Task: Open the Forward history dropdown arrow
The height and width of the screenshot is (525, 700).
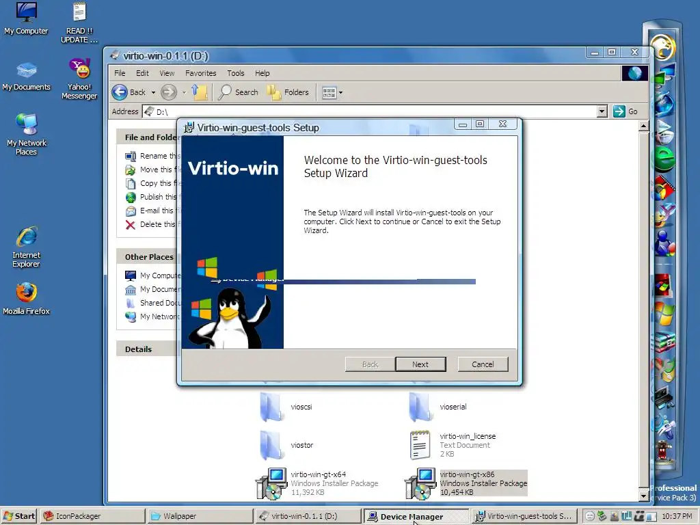Action: tap(184, 92)
